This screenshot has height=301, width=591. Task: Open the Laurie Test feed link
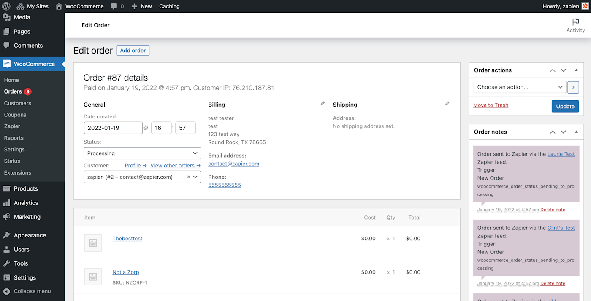pos(561,154)
